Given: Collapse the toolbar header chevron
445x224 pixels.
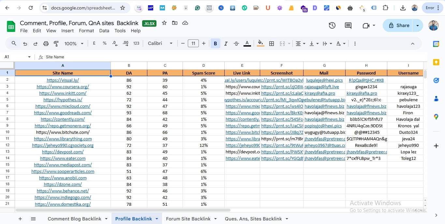Looking at the screenshot, I should pyautogui.click(x=413, y=44).
